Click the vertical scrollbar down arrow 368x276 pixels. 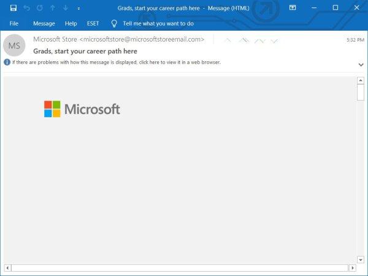point(361,259)
